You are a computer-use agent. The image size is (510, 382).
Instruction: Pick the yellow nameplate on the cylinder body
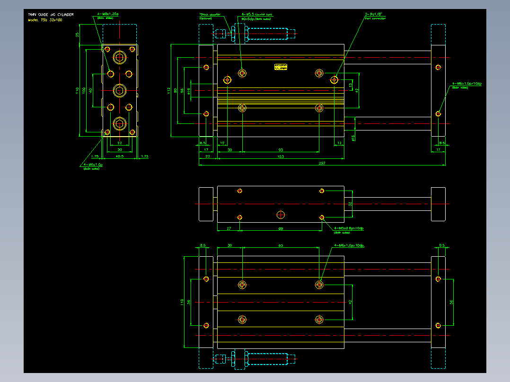click(x=281, y=67)
